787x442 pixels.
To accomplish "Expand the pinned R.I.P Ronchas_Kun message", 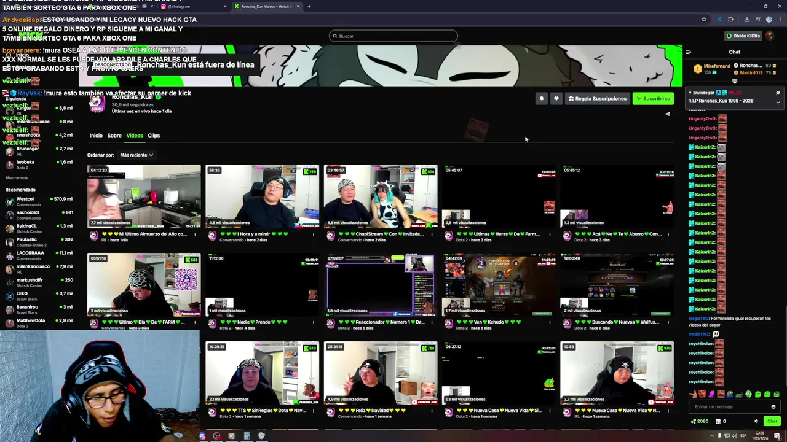I will 778,102.
